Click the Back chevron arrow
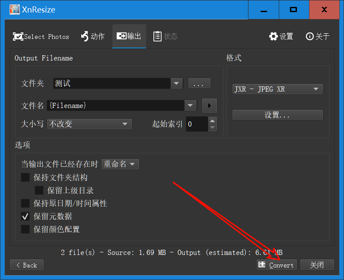The image size is (344, 280). 18,265
